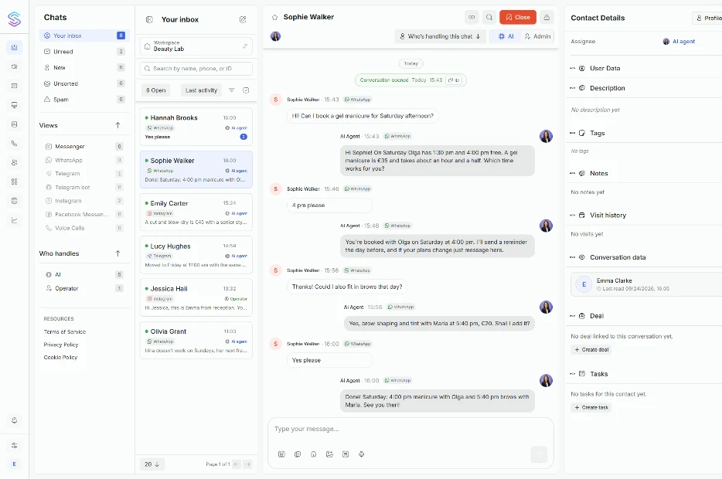Collapse the Views section arrow

[x=117, y=125]
